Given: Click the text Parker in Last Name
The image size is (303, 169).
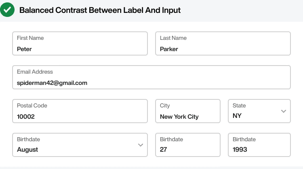Looking at the screenshot, I should coord(169,49).
